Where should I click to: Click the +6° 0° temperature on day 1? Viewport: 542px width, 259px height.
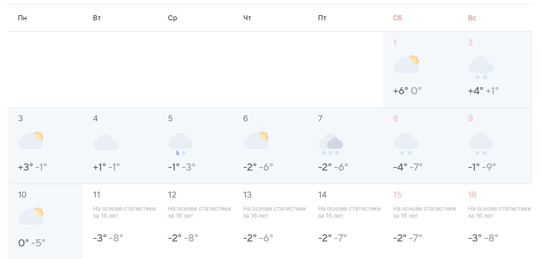click(x=407, y=91)
